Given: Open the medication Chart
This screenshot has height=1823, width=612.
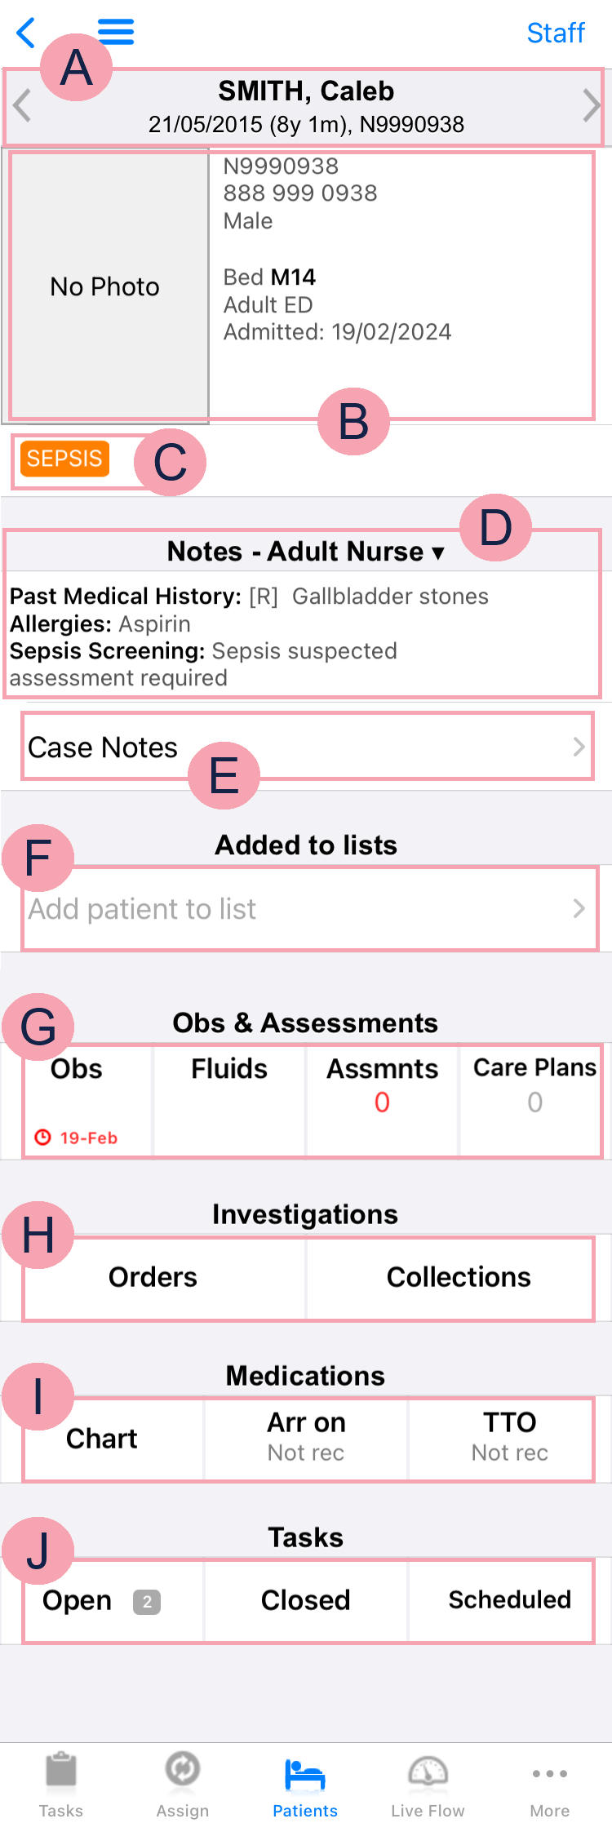Looking at the screenshot, I should coord(102,1439).
